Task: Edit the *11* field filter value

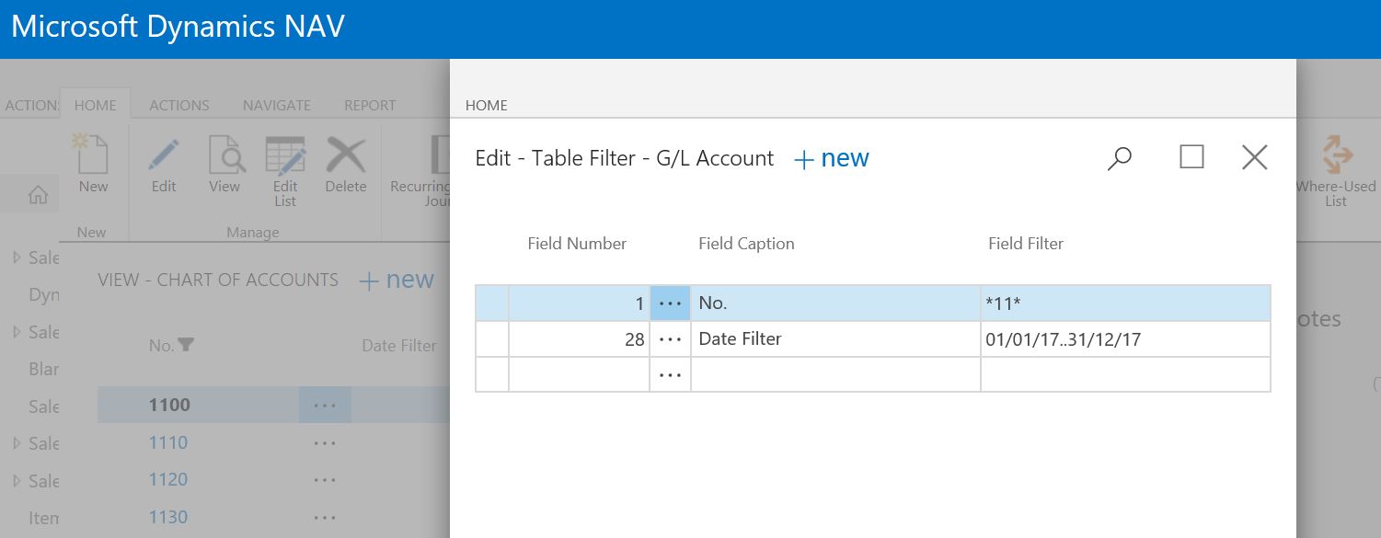Action: [1125, 303]
